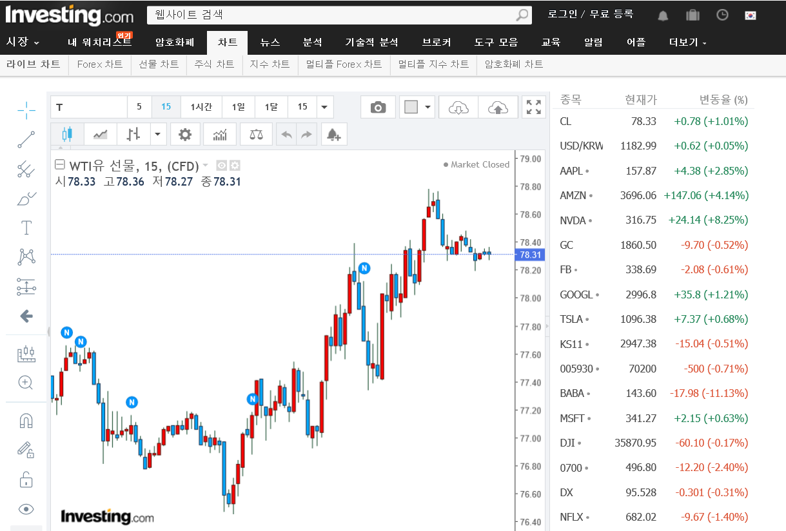This screenshot has width=786, height=531.
Task: Click the 무료 등록 link
Action: [611, 14]
